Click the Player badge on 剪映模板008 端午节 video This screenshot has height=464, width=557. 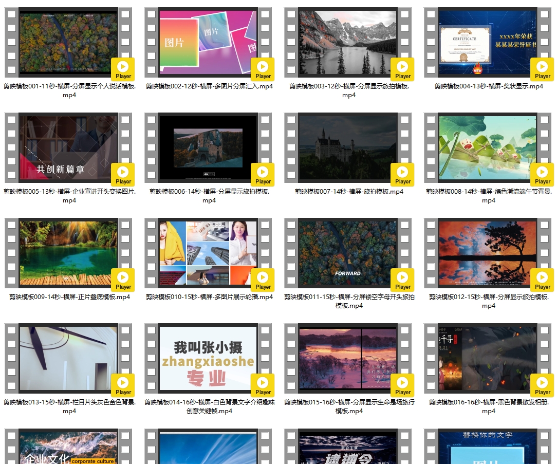pos(542,175)
